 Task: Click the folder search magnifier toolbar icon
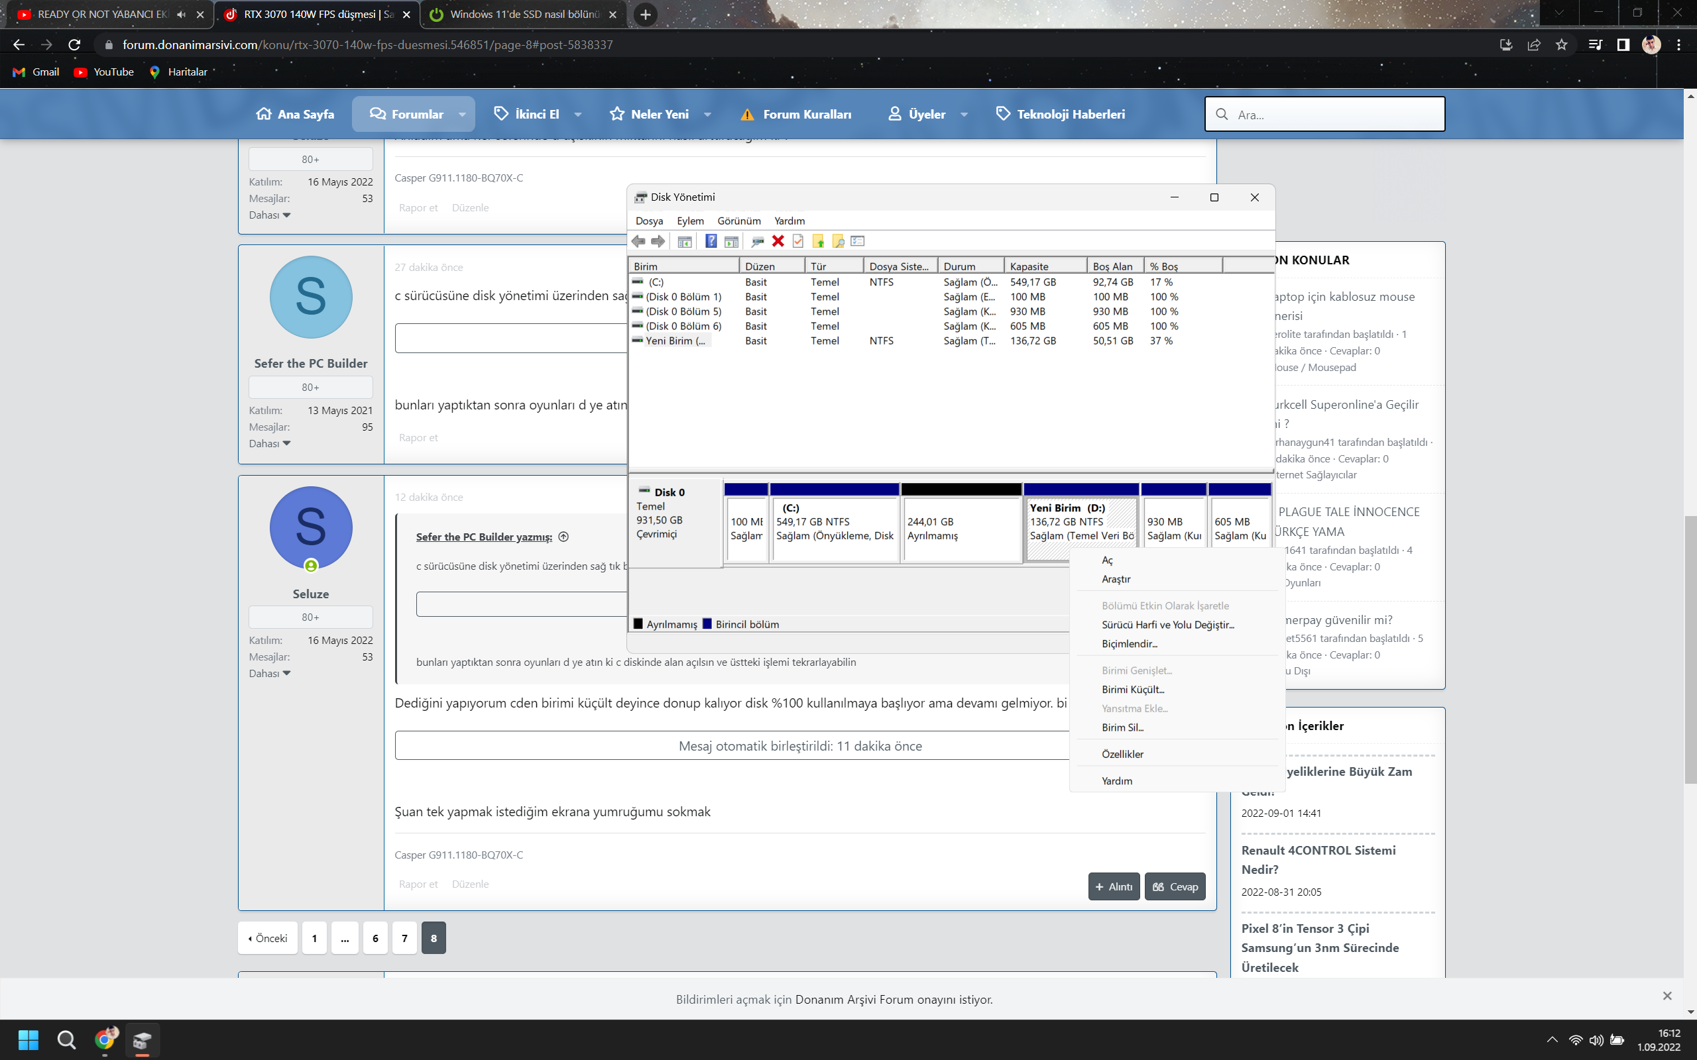pos(838,241)
